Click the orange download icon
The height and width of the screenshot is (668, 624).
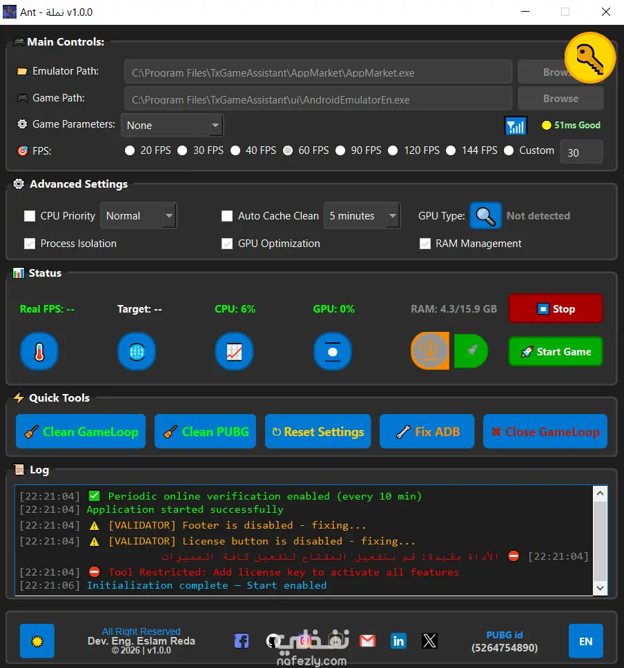pos(430,351)
